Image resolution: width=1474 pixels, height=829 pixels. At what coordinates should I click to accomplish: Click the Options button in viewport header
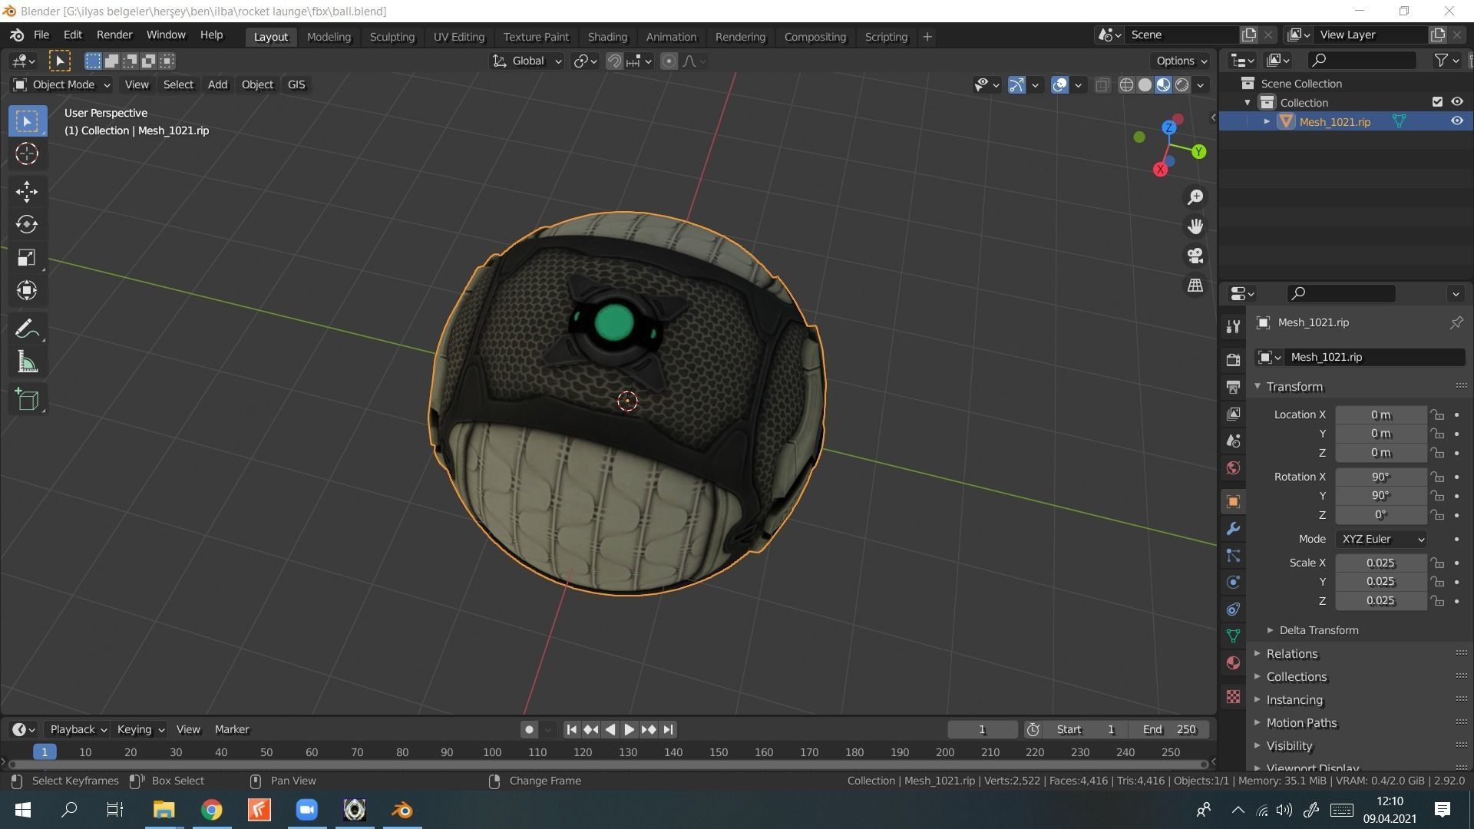[1182, 61]
